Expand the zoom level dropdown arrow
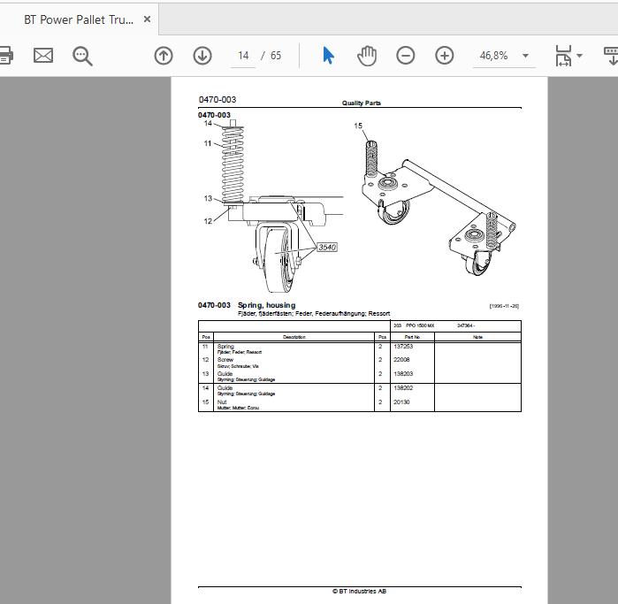The image size is (618, 604). point(525,56)
